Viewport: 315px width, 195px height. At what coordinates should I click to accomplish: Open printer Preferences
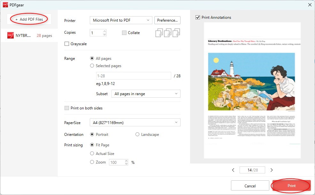[167, 20]
